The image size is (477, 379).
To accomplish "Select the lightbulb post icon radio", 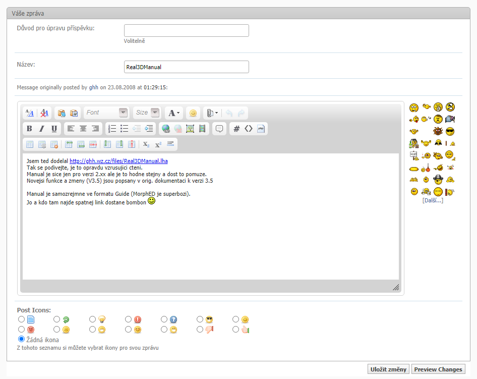I will tap(93, 319).
